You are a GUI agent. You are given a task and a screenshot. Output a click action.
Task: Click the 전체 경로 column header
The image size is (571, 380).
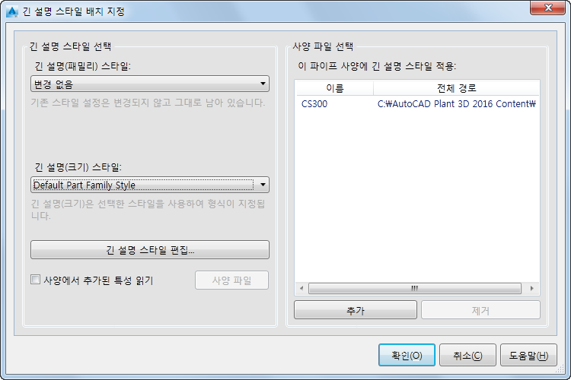(x=456, y=88)
